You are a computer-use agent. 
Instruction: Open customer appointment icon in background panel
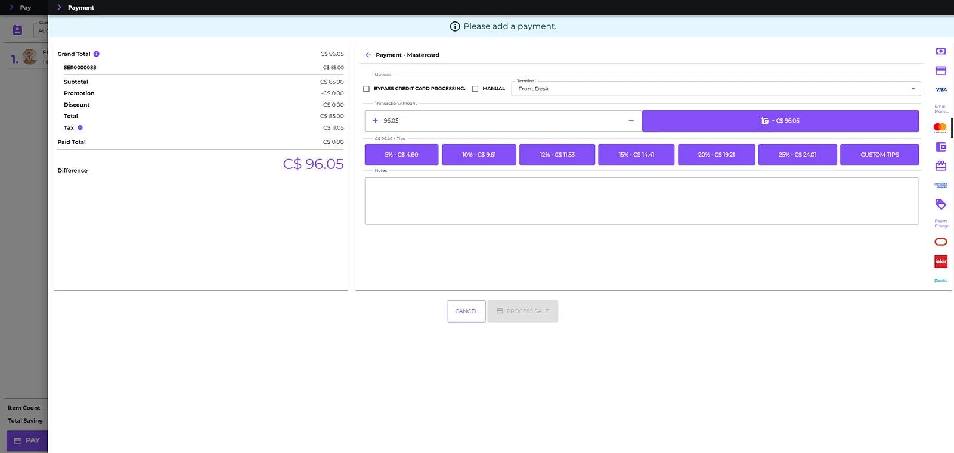17,30
